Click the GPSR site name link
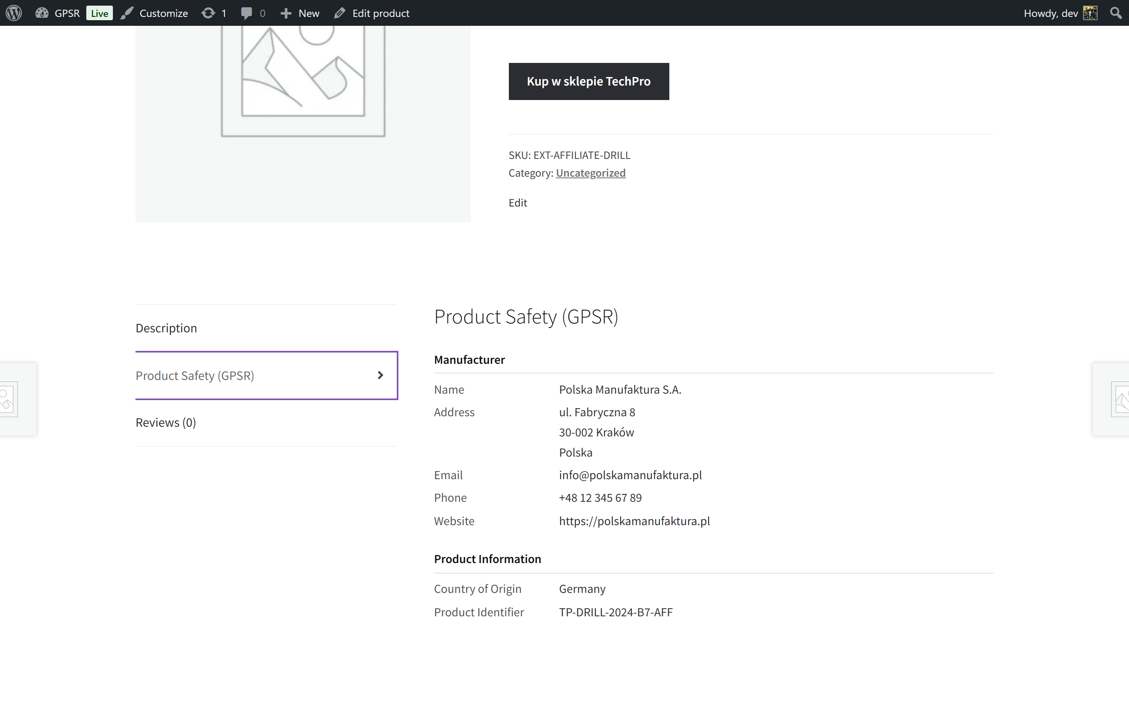 (x=67, y=13)
